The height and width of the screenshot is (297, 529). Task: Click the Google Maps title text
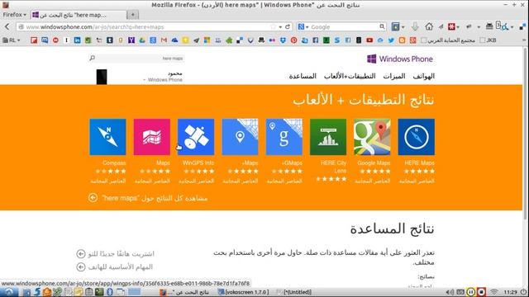pyautogui.click(x=374, y=163)
